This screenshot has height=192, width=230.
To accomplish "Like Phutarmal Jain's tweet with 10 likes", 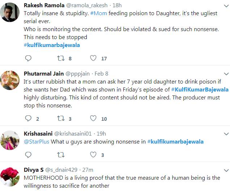I will (93, 119).
